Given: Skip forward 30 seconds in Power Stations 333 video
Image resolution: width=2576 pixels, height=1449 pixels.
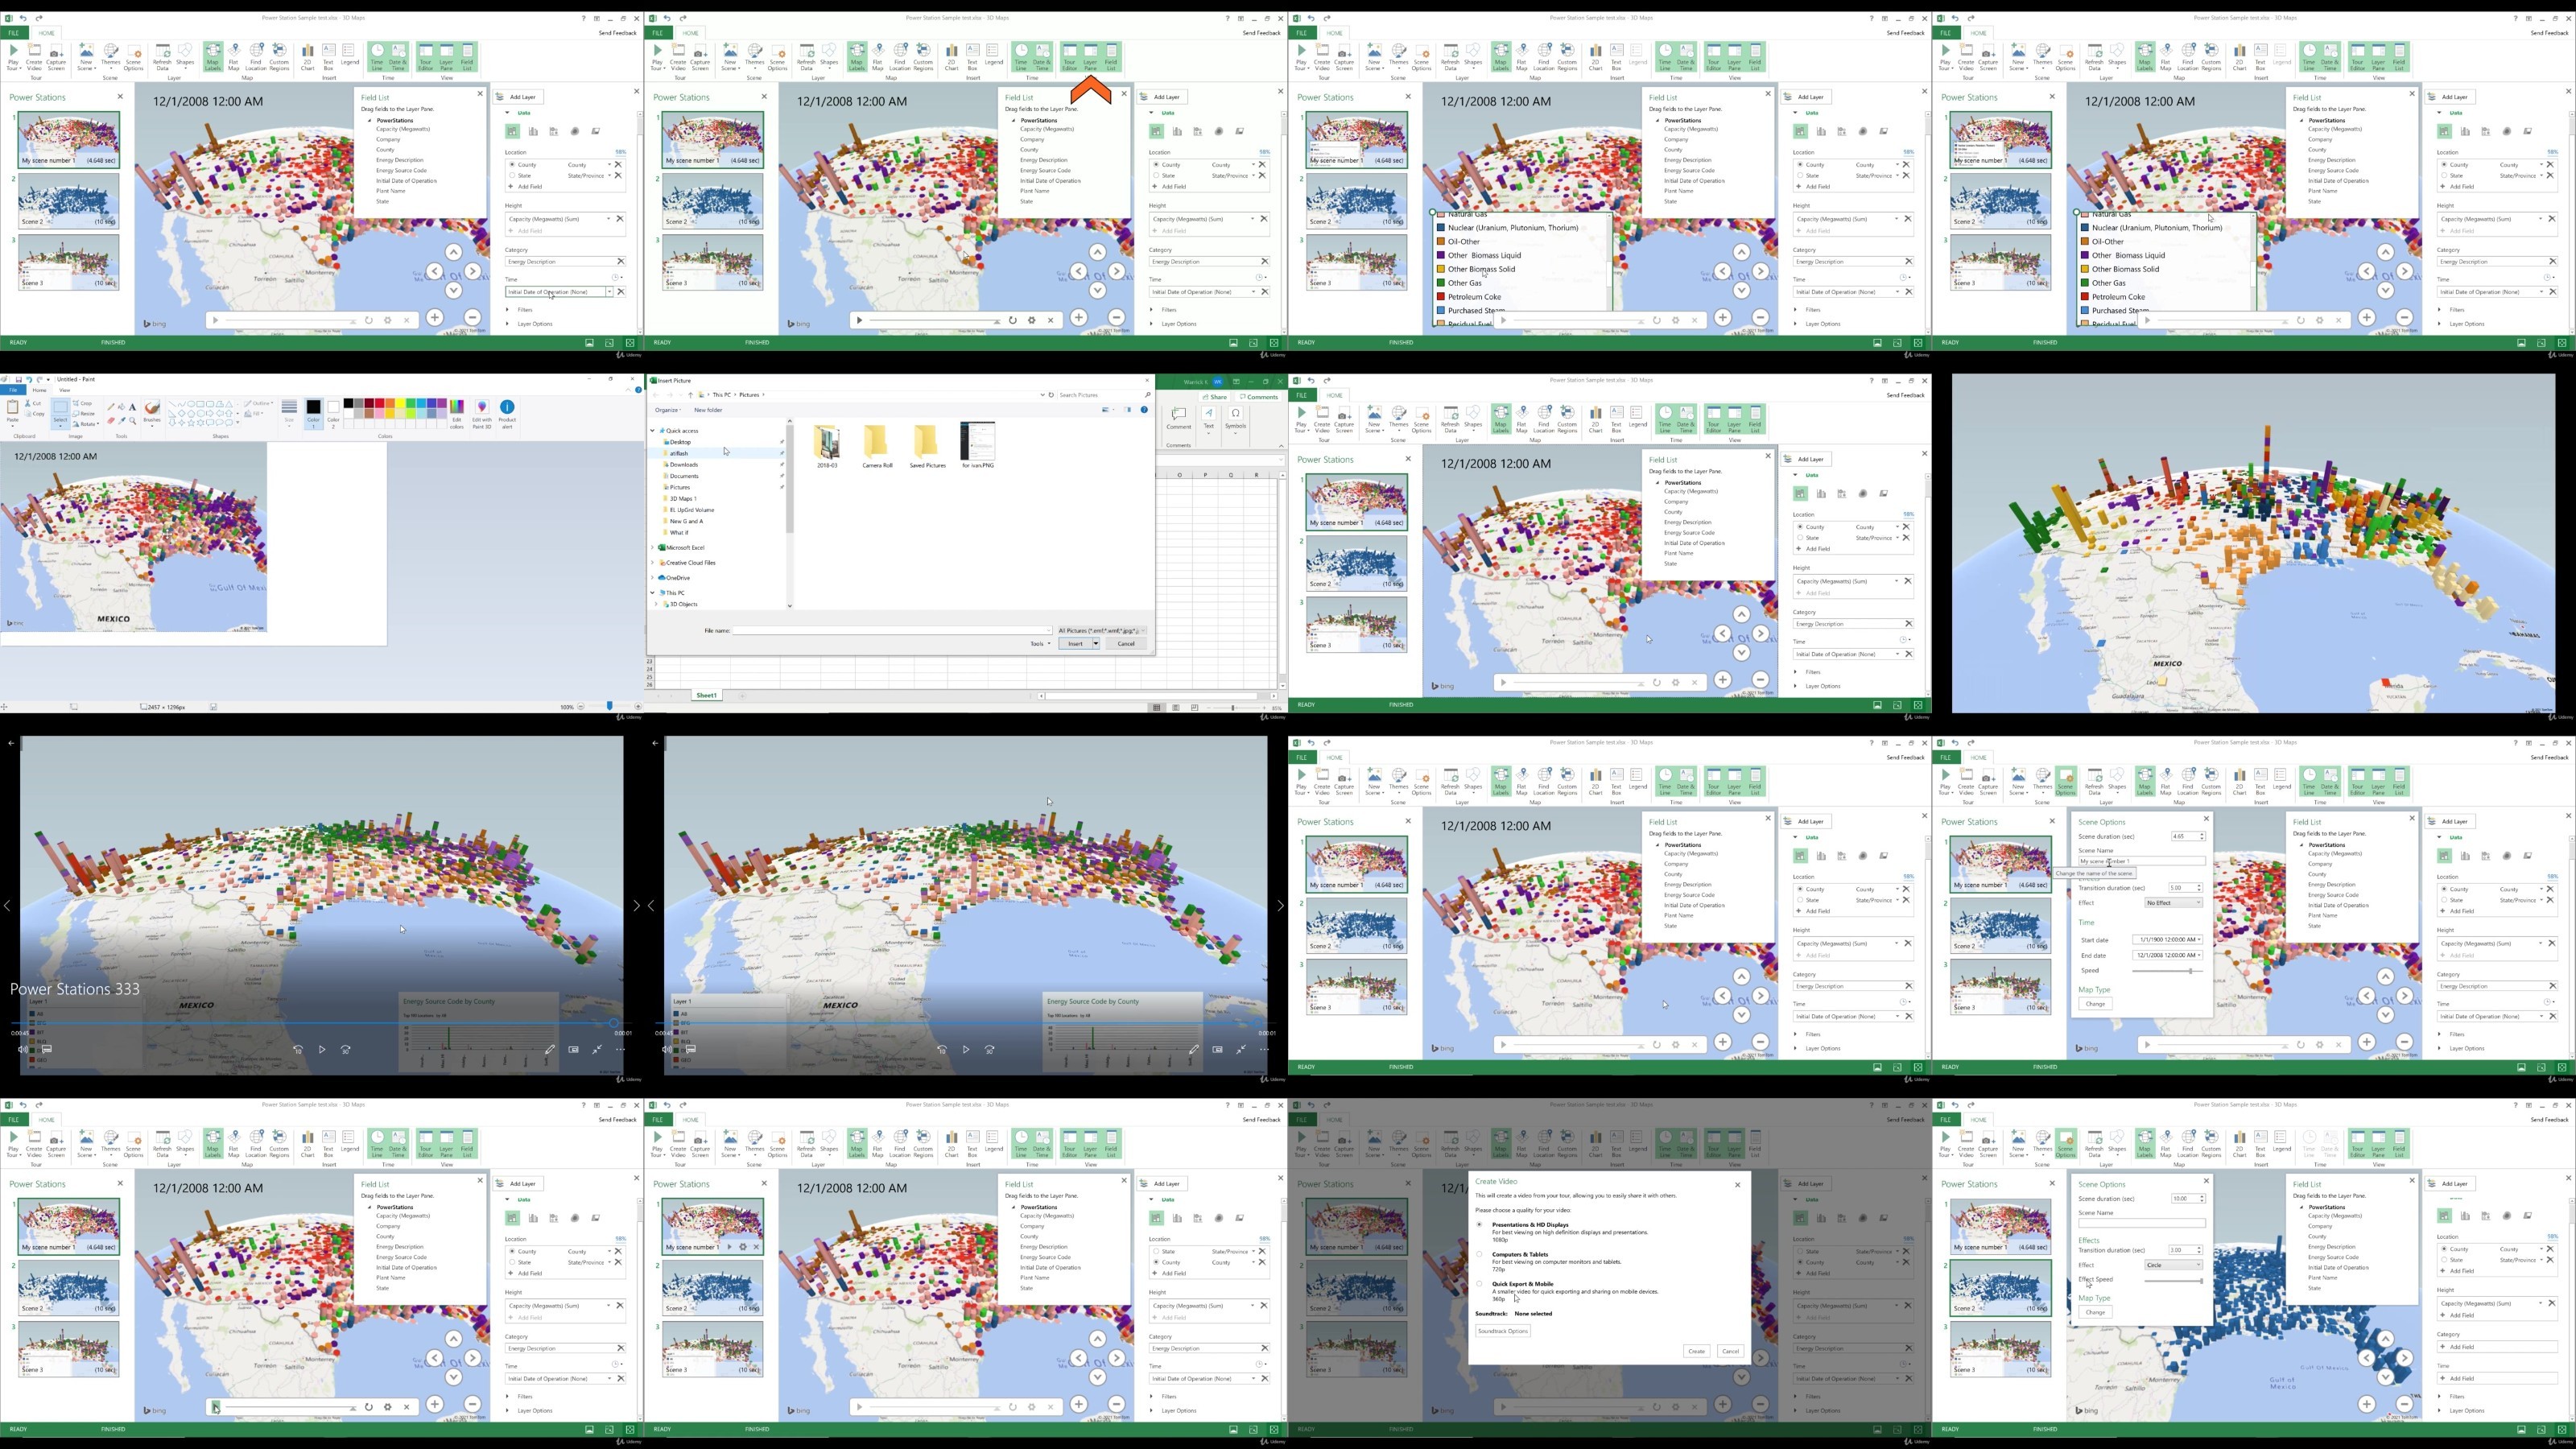Looking at the screenshot, I should (346, 1049).
